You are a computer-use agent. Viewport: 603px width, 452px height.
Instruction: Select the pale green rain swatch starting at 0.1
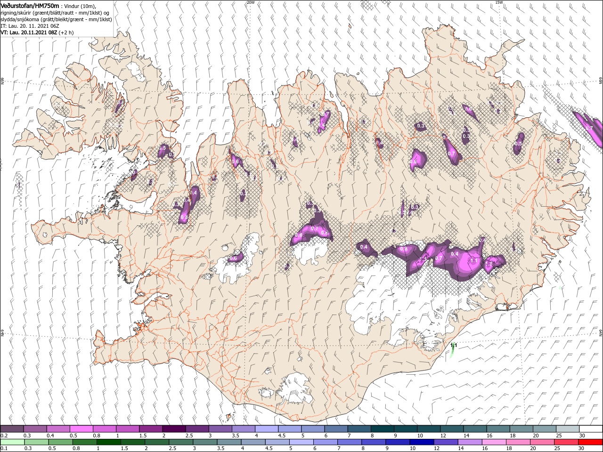[12, 442]
